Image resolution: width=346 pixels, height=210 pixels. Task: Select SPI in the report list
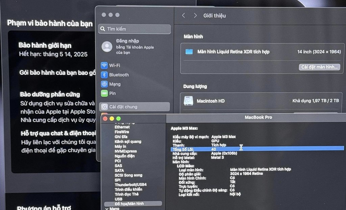point(118,180)
